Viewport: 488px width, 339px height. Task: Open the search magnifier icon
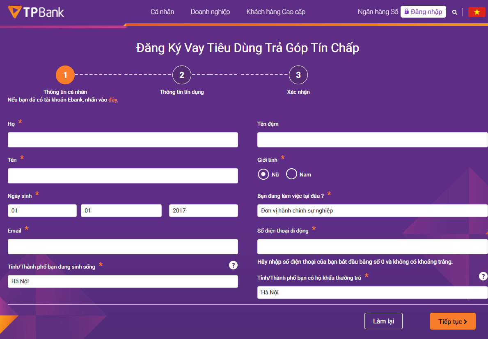pos(455,12)
